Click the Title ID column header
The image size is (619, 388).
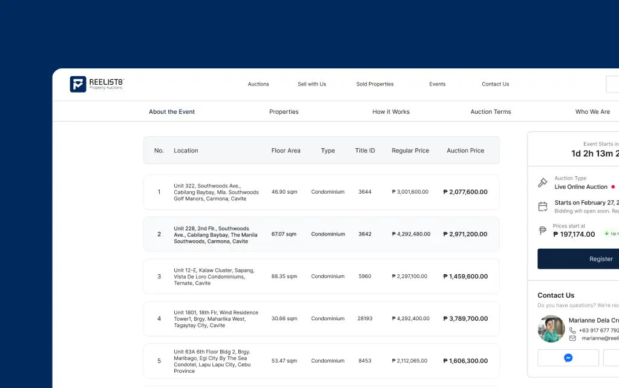tap(365, 151)
